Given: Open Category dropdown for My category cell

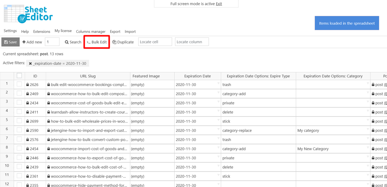Looking at the screenshot, I should pos(368,129).
